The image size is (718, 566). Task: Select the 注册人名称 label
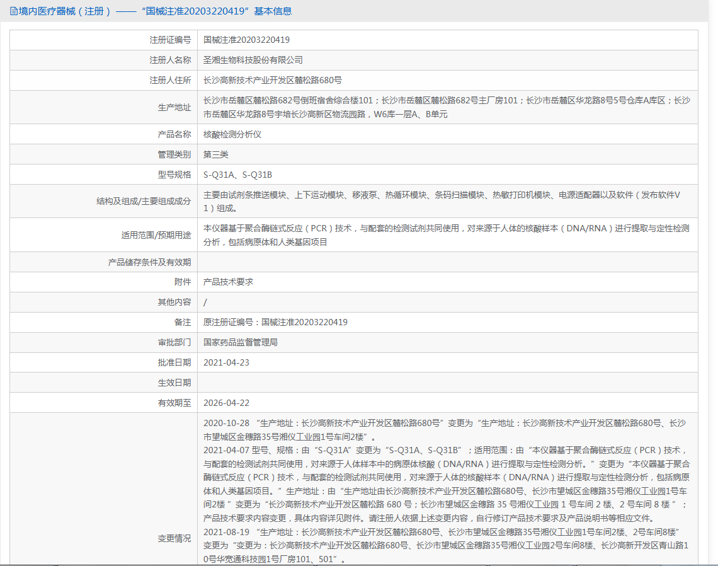click(x=170, y=60)
